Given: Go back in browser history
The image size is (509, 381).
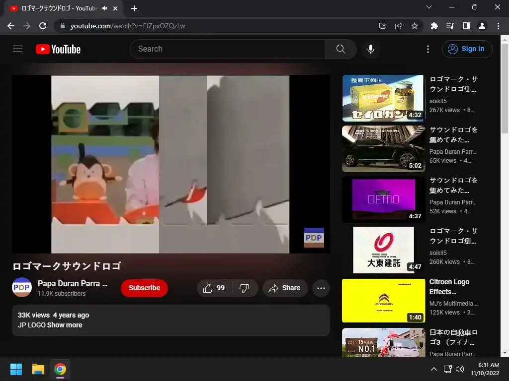Looking at the screenshot, I should coord(11,26).
